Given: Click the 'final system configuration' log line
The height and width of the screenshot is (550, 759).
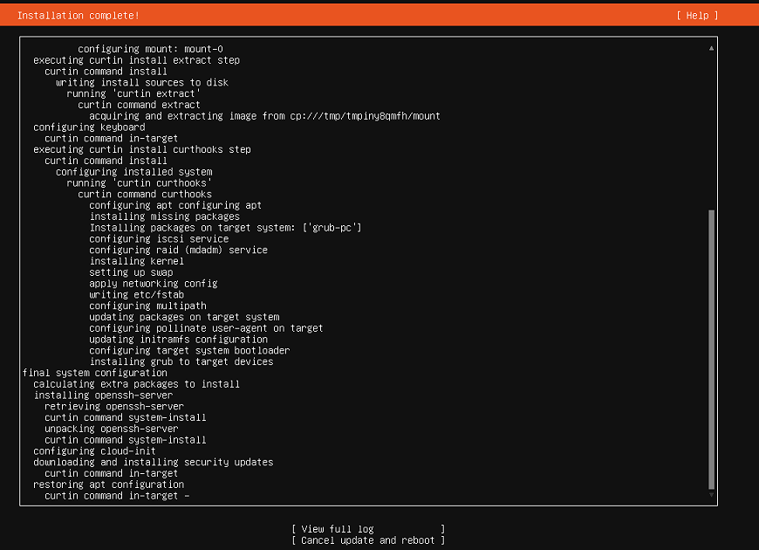Looking at the screenshot, I should [94, 373].
